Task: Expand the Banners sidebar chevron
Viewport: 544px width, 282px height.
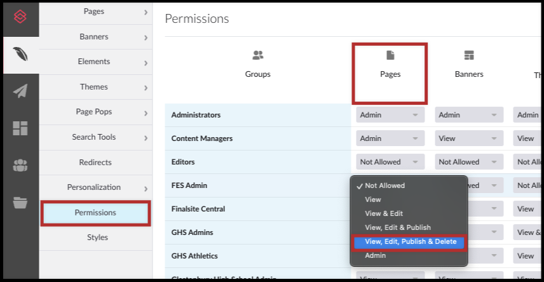Action: point(146,37)
